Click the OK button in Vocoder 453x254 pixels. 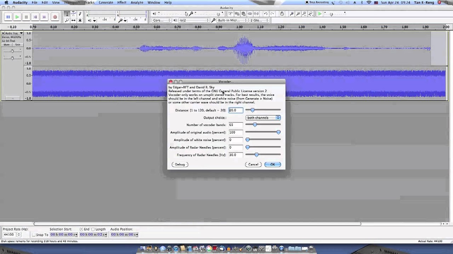273,164
